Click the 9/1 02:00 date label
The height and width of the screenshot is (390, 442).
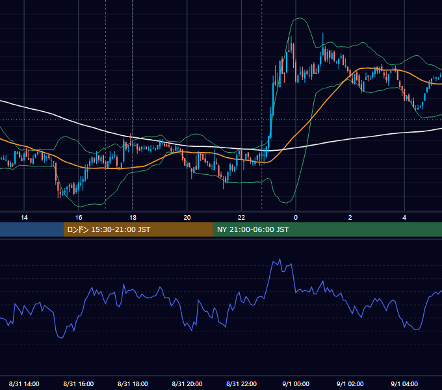coord(350,383)
